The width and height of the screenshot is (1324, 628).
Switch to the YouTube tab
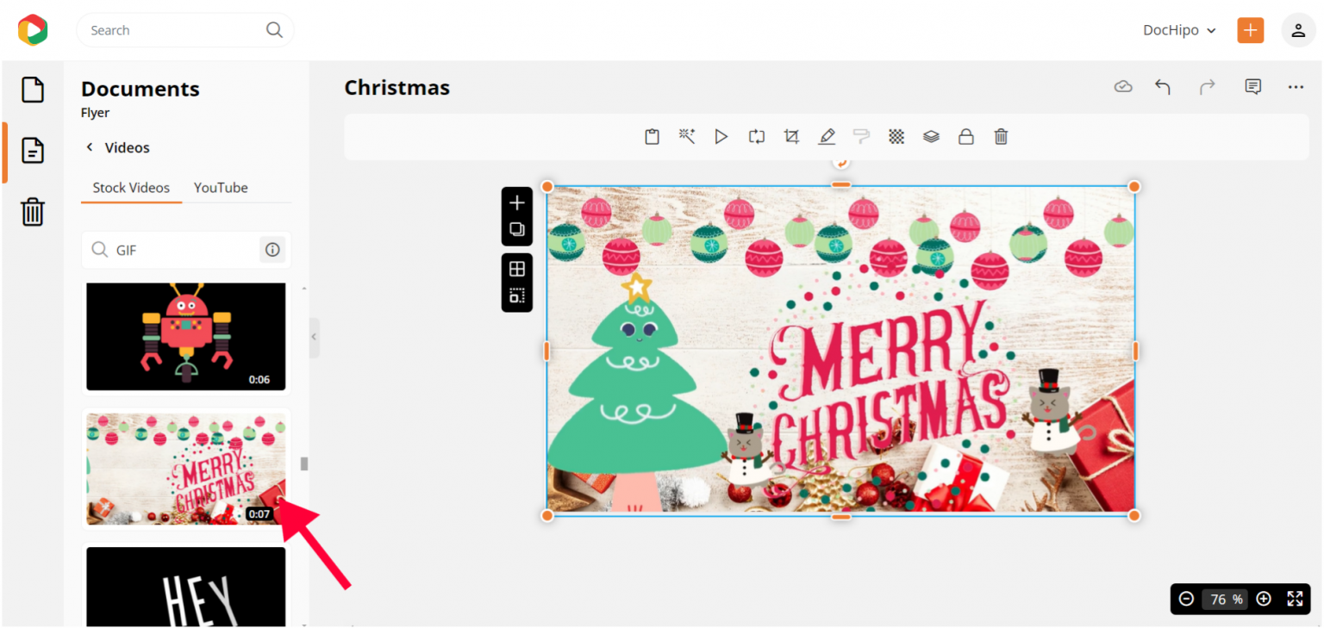(x=221, y=188)
